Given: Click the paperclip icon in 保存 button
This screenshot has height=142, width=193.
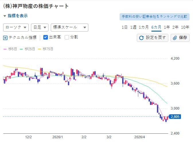Looking at the screenshot, I should pos(175,38).
